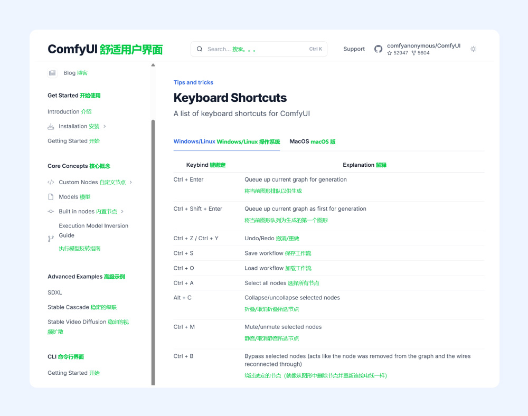Screen dimensions: 528x416
Task: Open Getting Started under the CLI section
Action: pos(73,373)
